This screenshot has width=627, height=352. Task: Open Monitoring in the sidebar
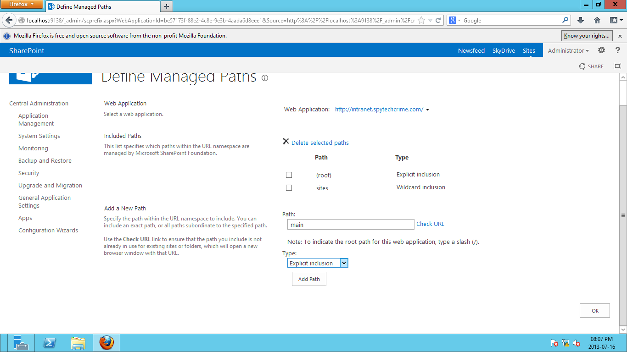click(33, 148)
